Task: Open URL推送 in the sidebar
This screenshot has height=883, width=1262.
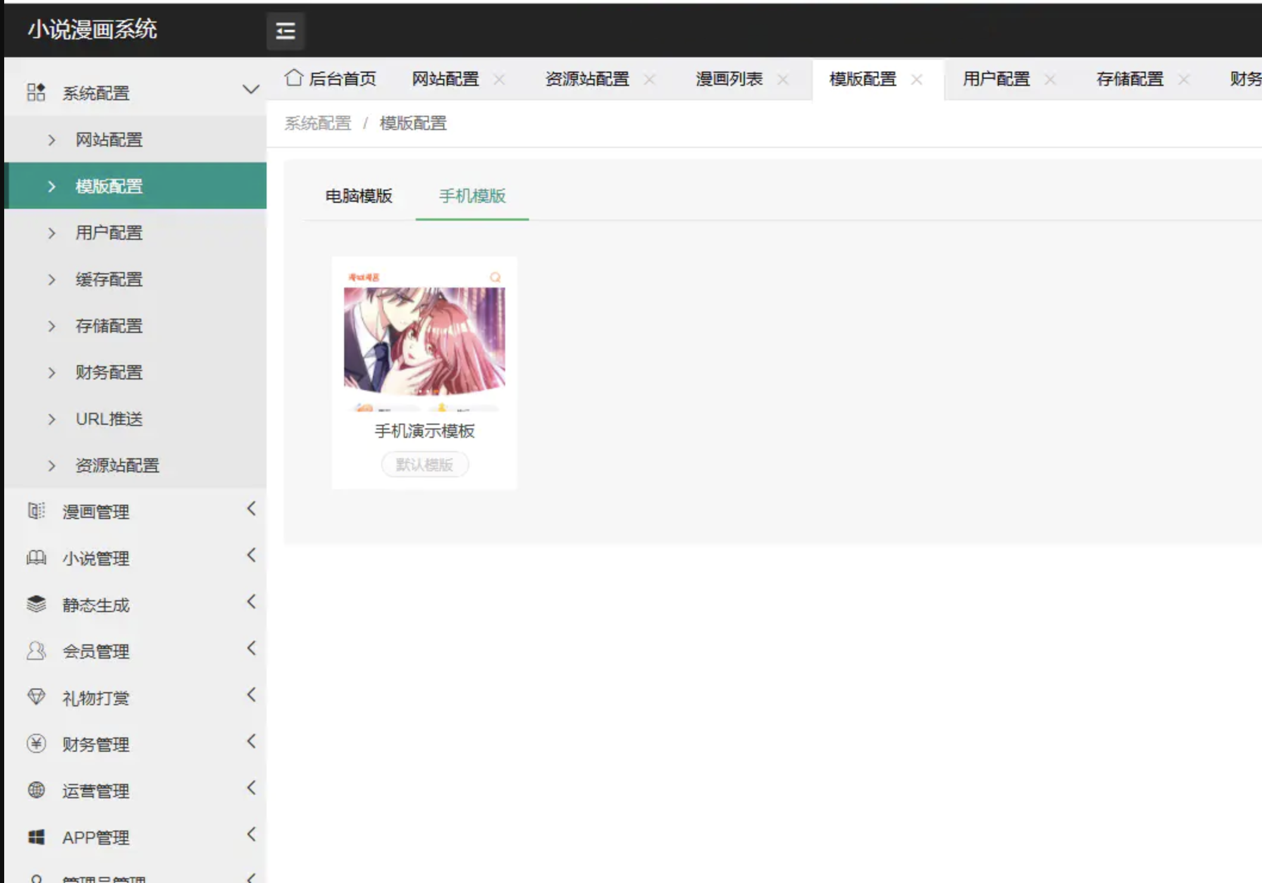Action: click(x=135, y=418)
